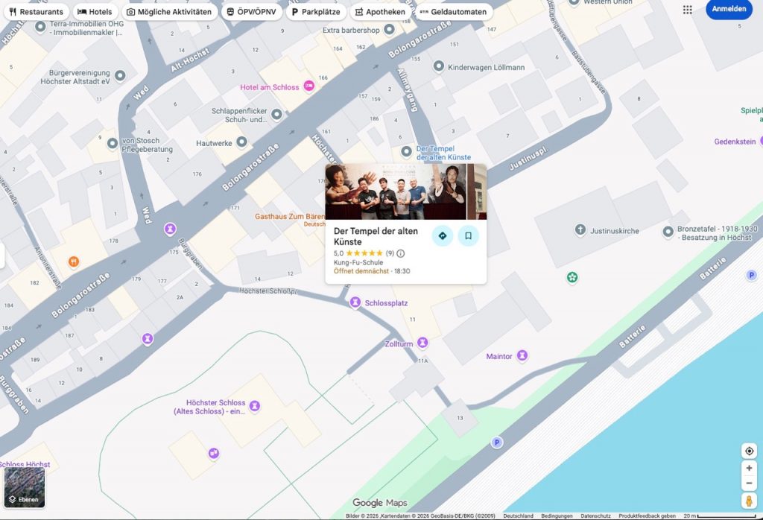
Task: Zoom in on the map
Action: pos(749,468)
